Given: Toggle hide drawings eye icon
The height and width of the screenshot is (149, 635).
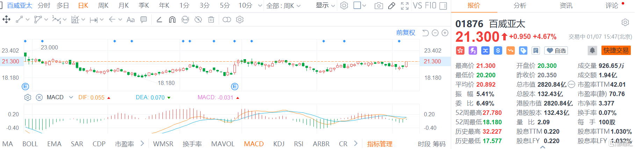Looking at the screenshot, I should 198,20.
